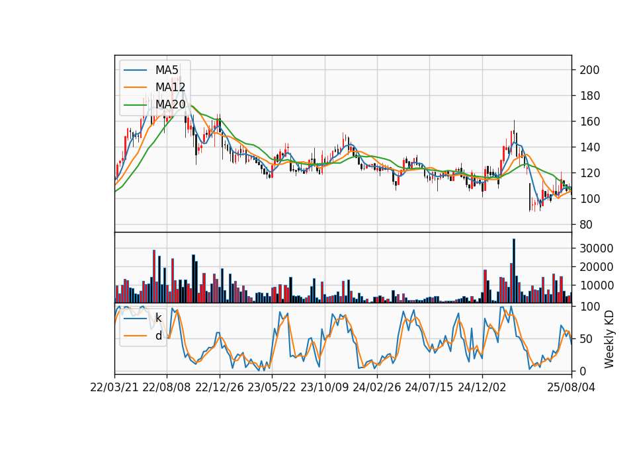Click the tallest volume bar in 2025
This screenshot has height=456, width=635.
[x=514, y=271]
